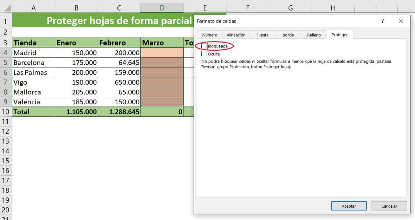Viewport: 415px width, 220px height.
Task: Select Valencia's Enero value 185.000
Action: point(76,102)
